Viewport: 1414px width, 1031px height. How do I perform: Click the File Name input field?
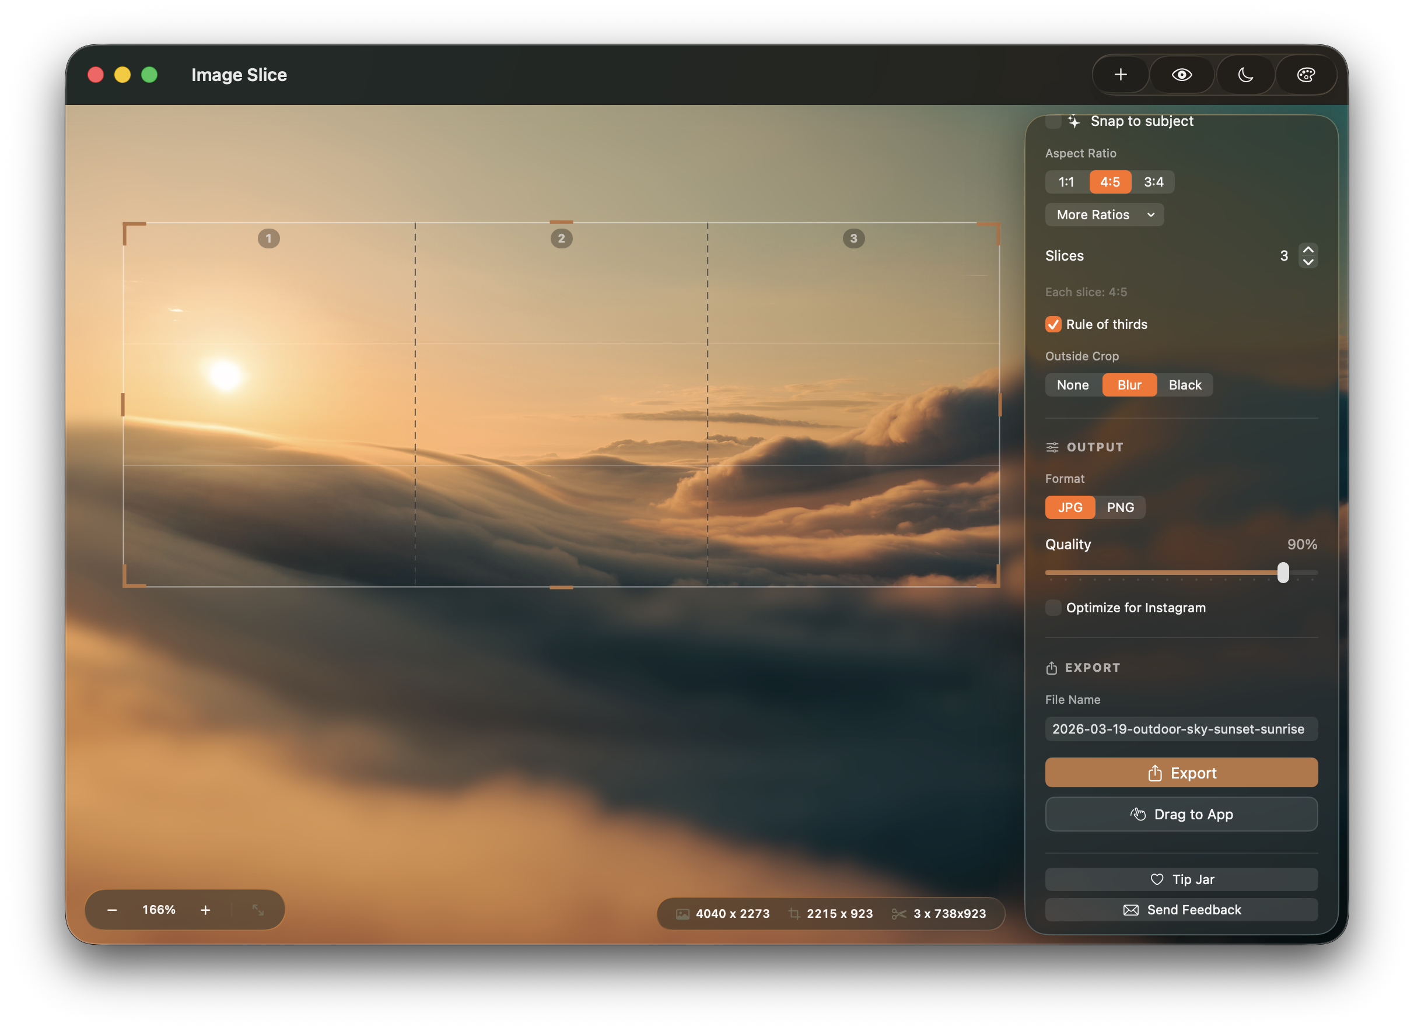click(1181, 729)
